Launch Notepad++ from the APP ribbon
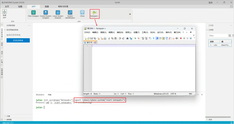Viewport: 234px width, 124px height. (95, 14)
